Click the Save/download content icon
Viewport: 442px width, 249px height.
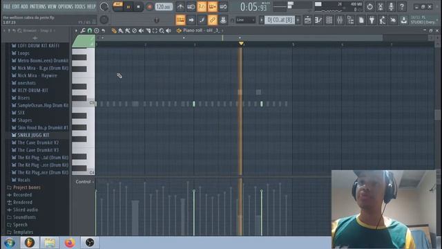click(x=404, y=20)
